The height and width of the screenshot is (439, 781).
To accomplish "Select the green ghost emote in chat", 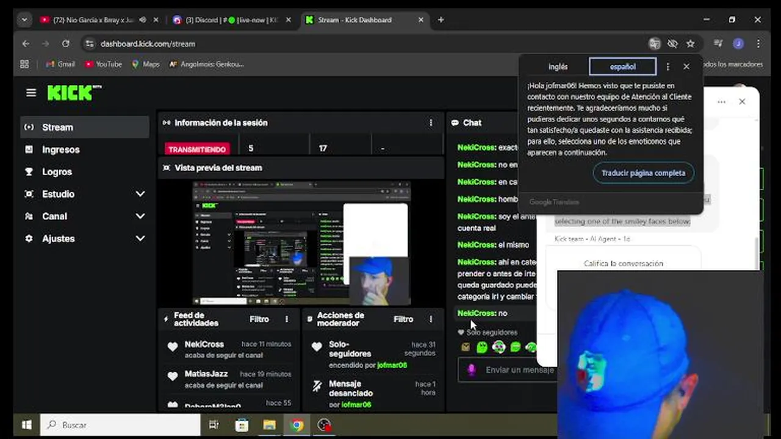I will click(482, 347).
